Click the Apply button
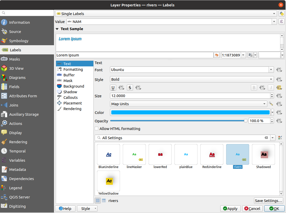286x213 pixels. click(x=230, y=209)
